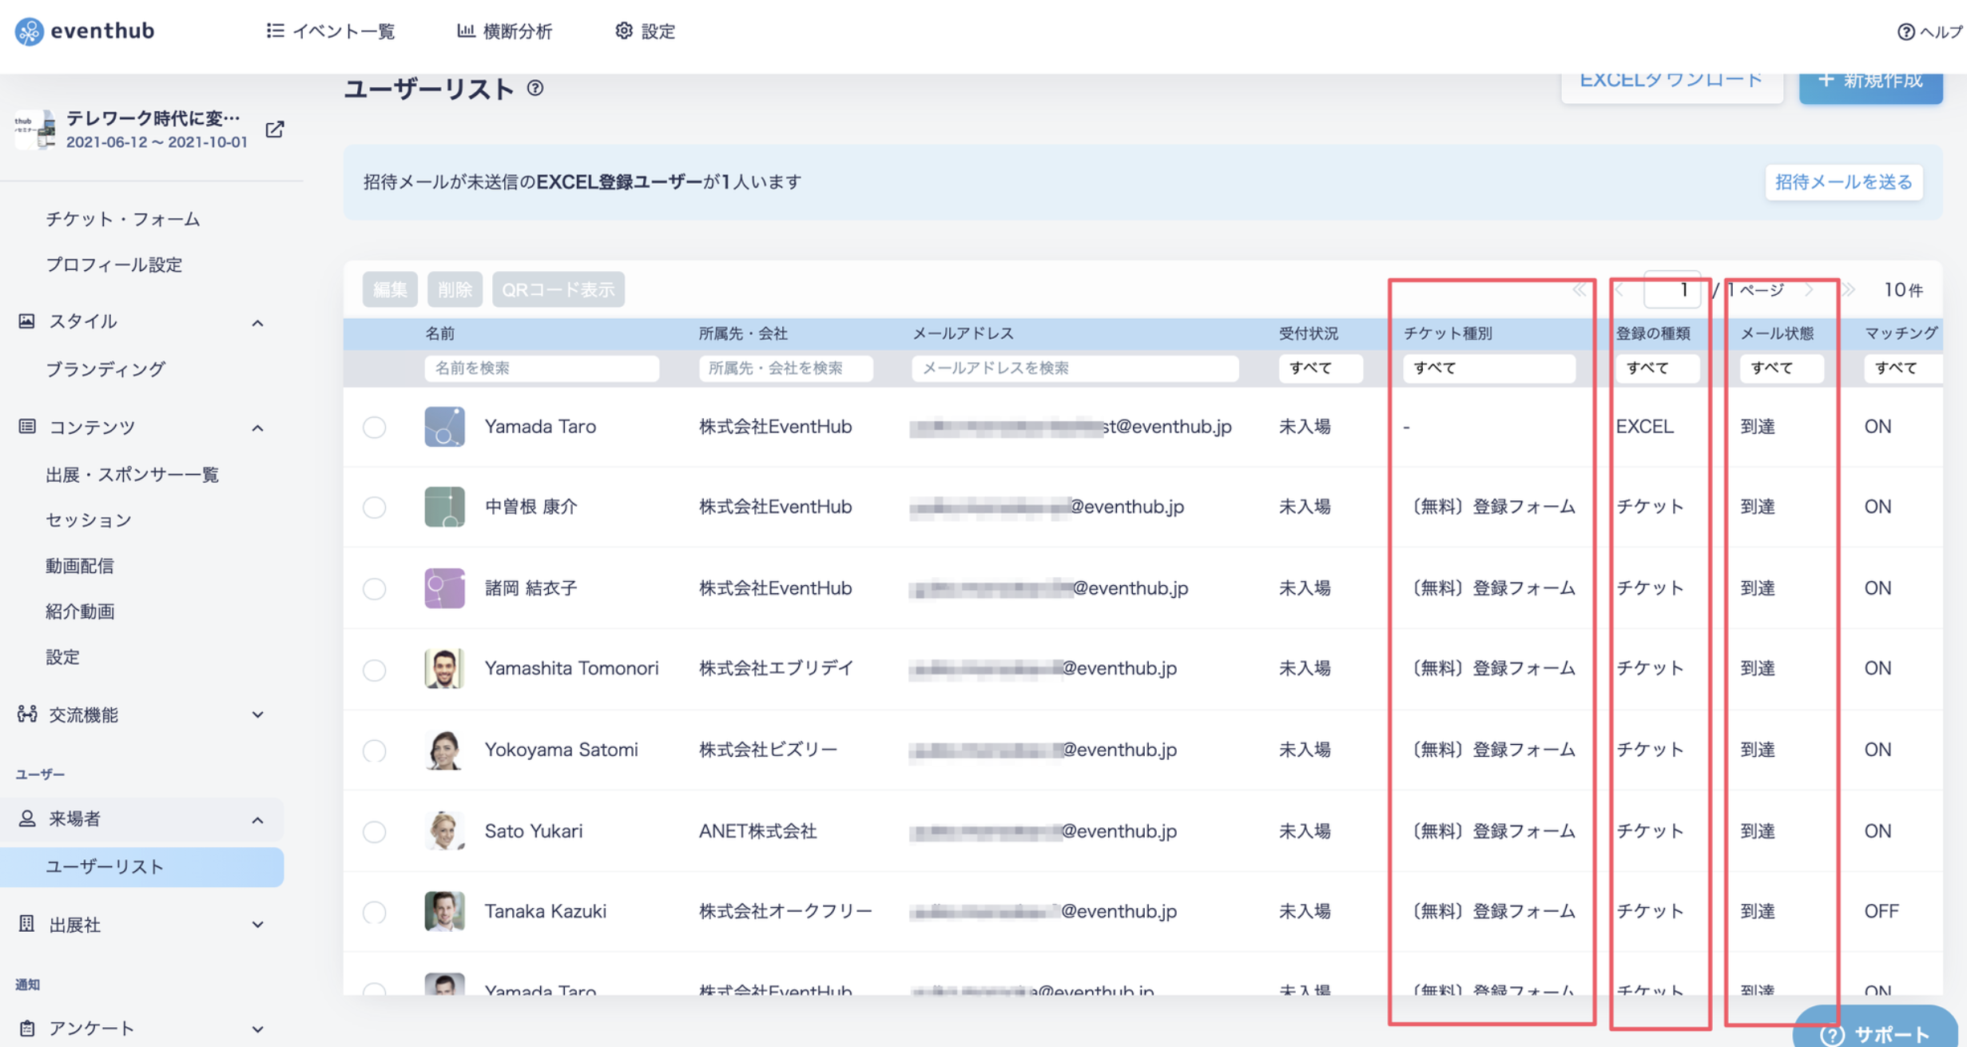
Task: Click the visitor person icon
Action: [27, 818]
